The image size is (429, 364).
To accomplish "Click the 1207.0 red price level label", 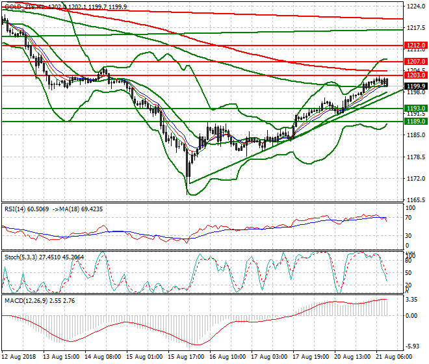I will pyautogui.click(x=415, y=62).
